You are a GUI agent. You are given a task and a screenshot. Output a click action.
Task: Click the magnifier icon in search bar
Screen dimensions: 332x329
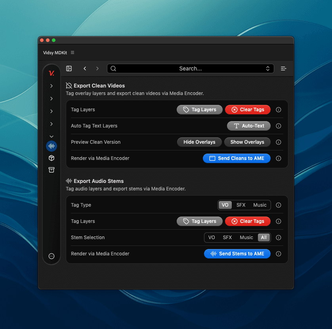click(113, 68)
